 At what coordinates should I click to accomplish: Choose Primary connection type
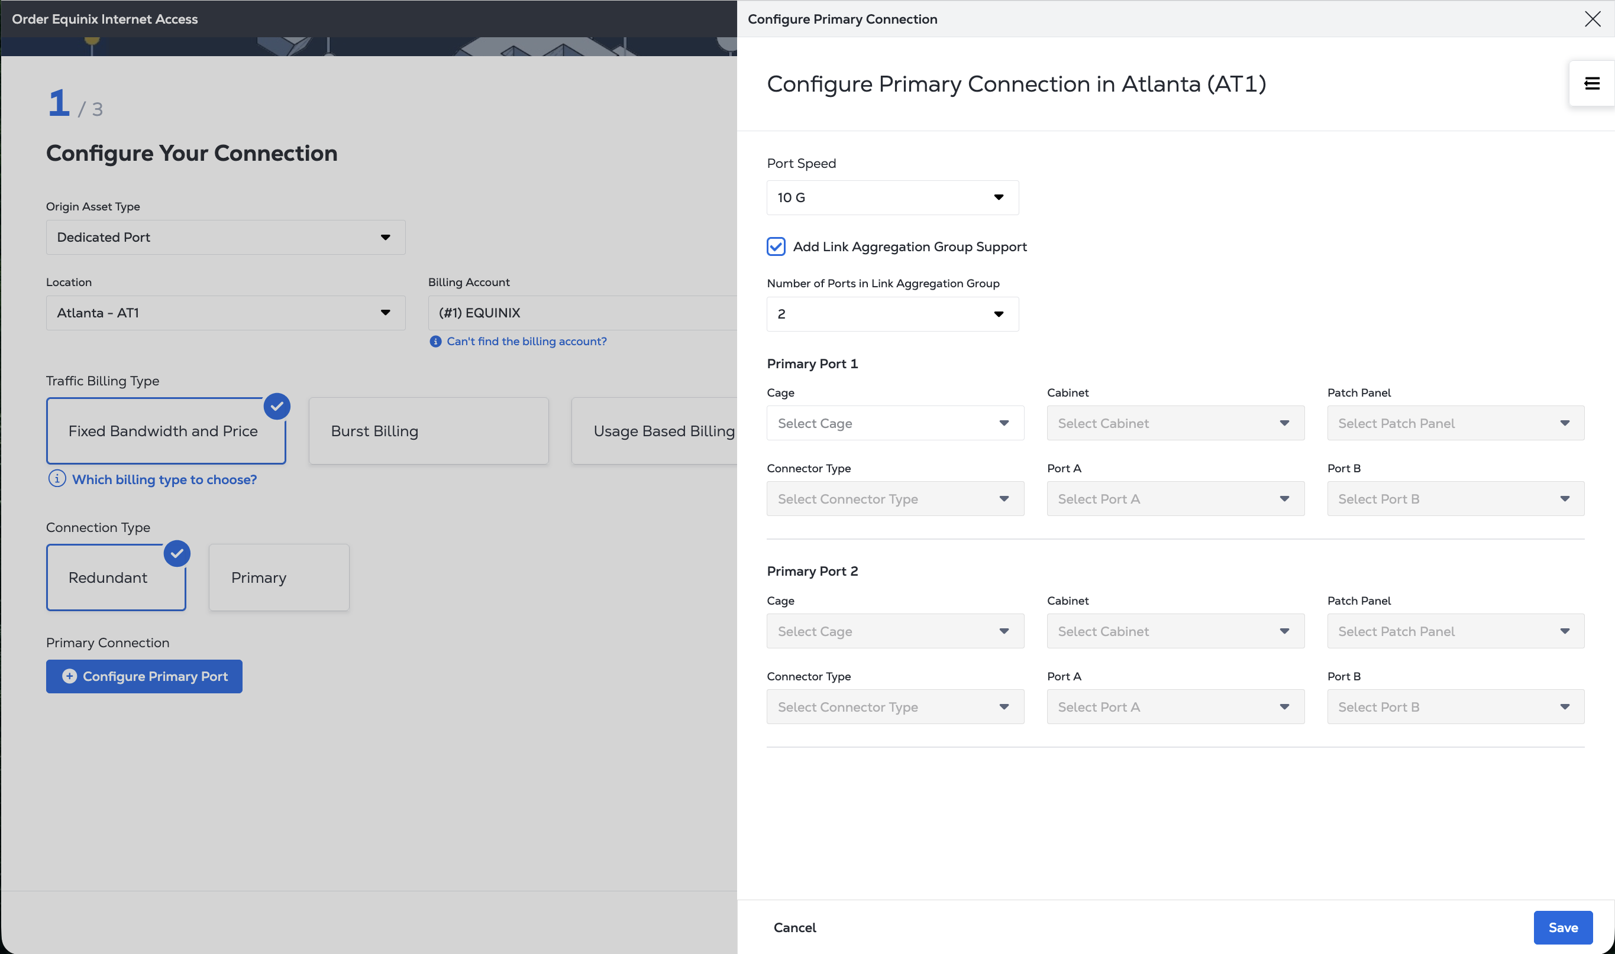pyautogui.click(x=279, y=577)
